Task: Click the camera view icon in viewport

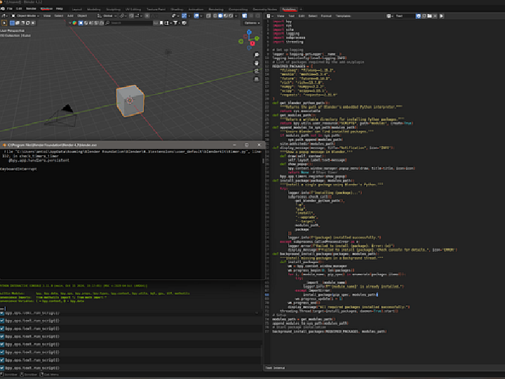Action: coord(257,72)
